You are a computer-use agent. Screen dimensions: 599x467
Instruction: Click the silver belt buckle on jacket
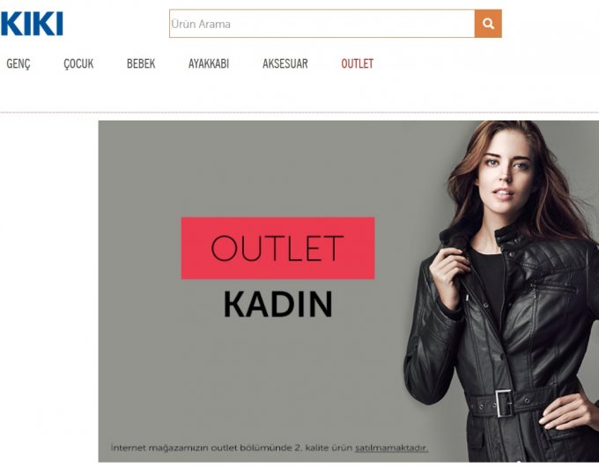504,403
